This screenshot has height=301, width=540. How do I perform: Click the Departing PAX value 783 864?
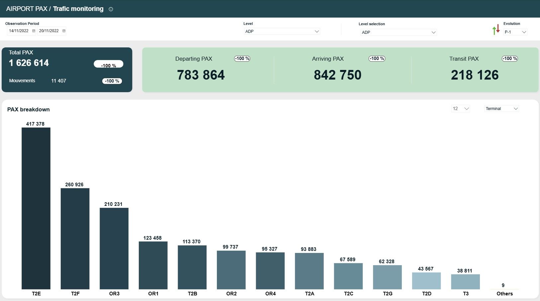tap(201, 75)
